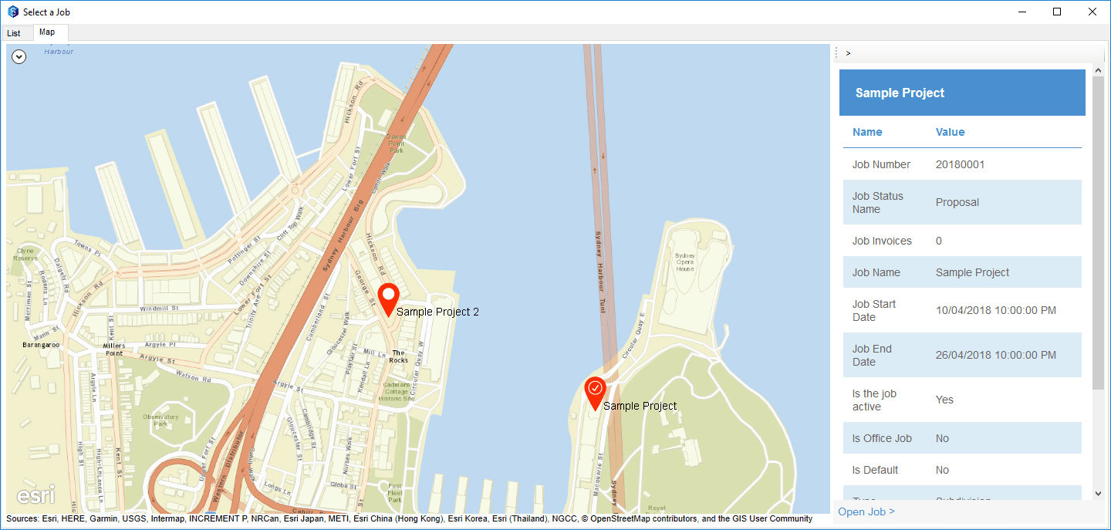Open the job via Open Job > link

[x=866, y=511]
